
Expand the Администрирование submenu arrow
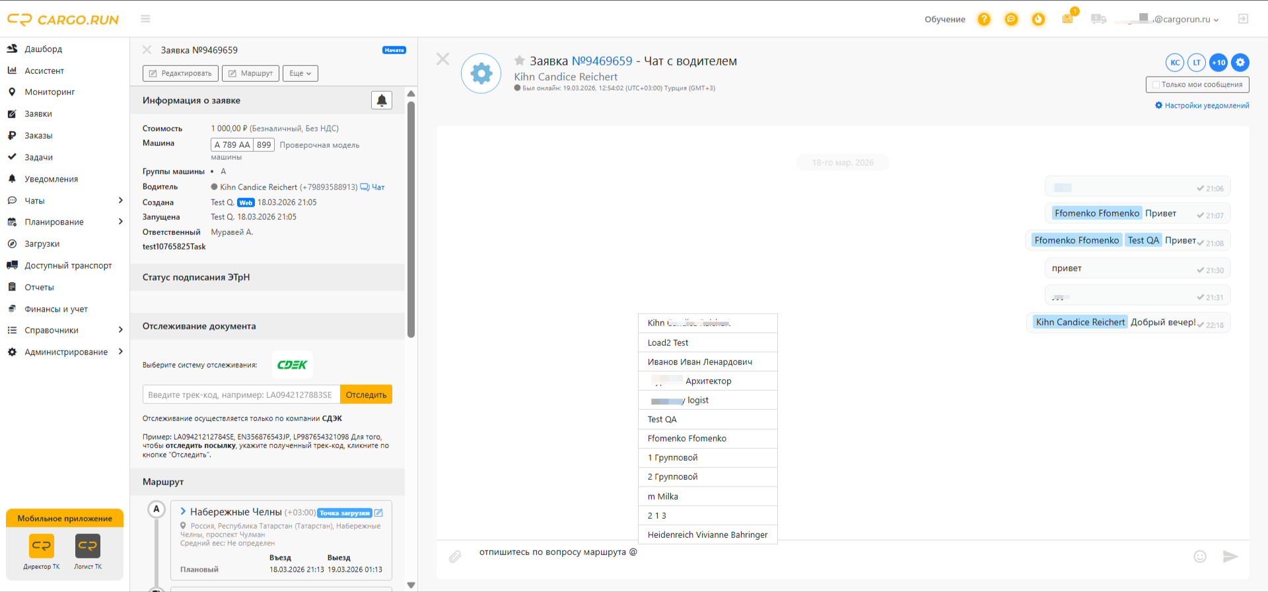(x=120, y=352)
